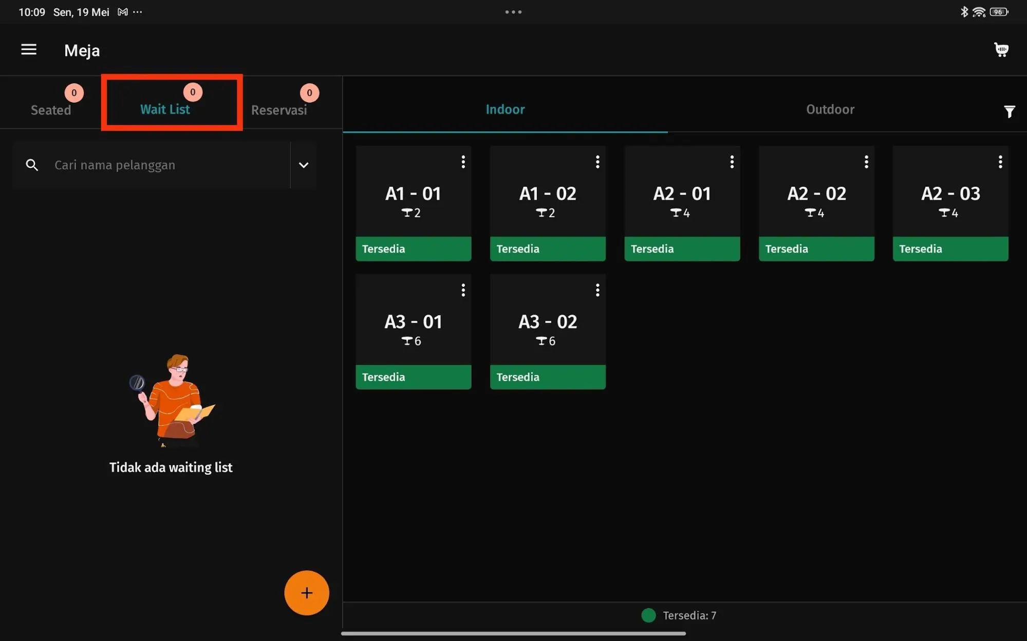Tap the 10:09 clock in status bar
The height and width of the screenshot is (641, 1027).
pos(32,12)
